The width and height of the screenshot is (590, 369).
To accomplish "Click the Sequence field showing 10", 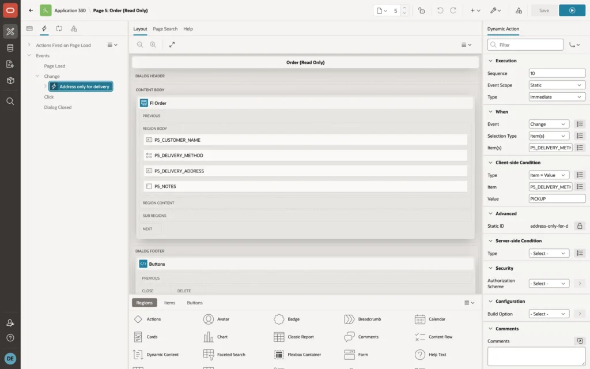I will pyautogui.click(x=557, y=73).
